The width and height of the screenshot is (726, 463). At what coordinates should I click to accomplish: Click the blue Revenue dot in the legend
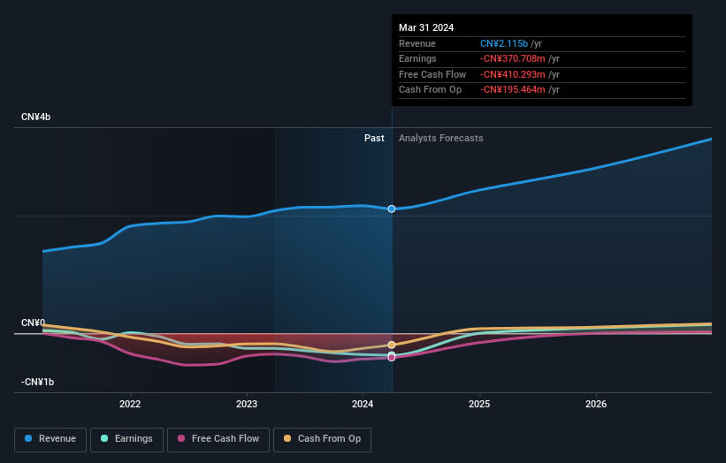(x=29, y=439)
